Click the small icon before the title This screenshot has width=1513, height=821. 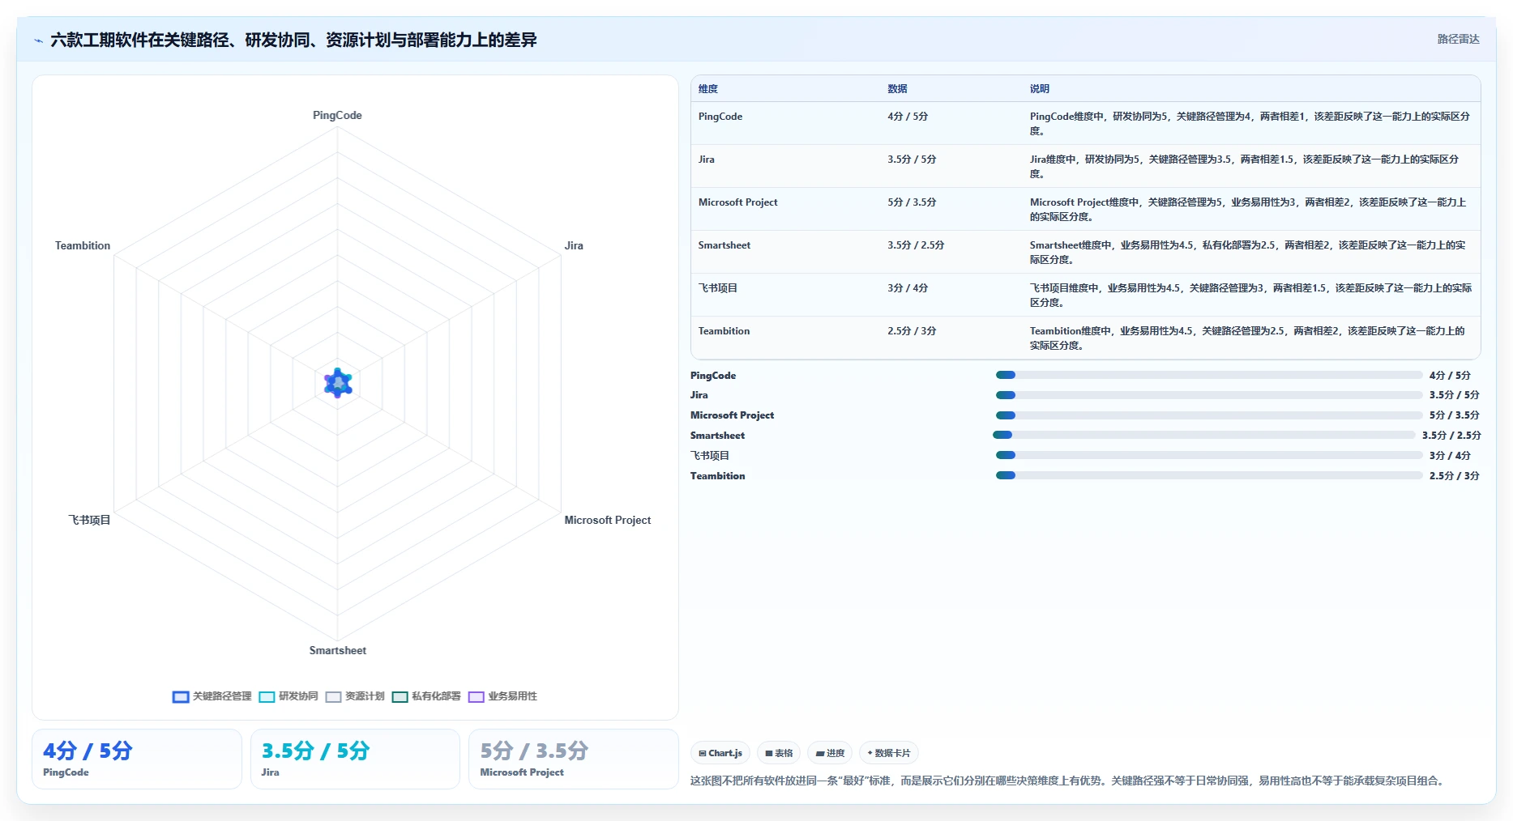tap(38, 40)
